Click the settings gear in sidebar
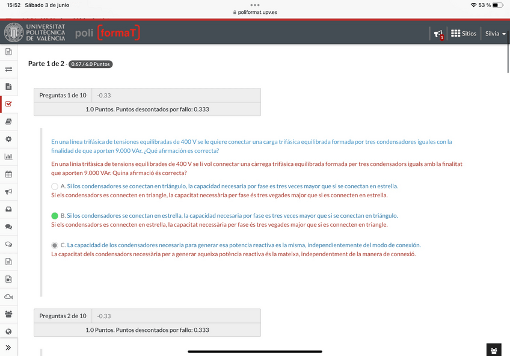The image size is (510, 356). point(8,139)
